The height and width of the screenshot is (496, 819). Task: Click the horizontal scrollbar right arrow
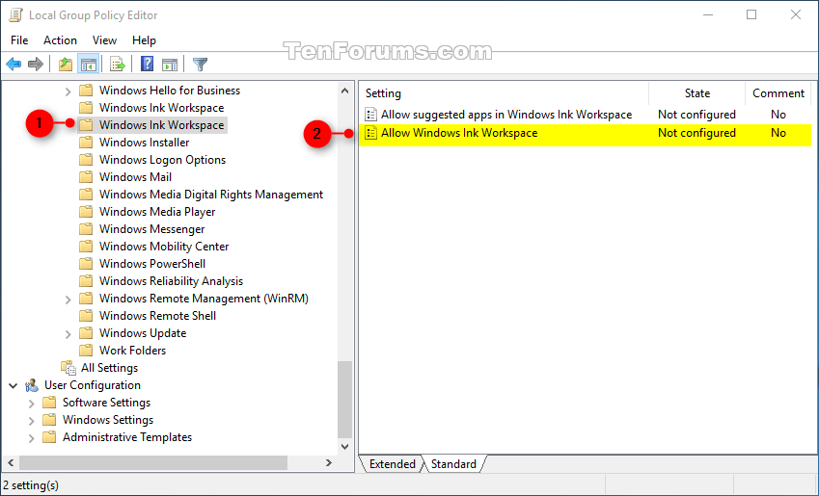329,462
